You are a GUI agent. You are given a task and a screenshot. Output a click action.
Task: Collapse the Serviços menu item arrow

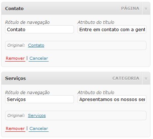(x=146, y=79)
